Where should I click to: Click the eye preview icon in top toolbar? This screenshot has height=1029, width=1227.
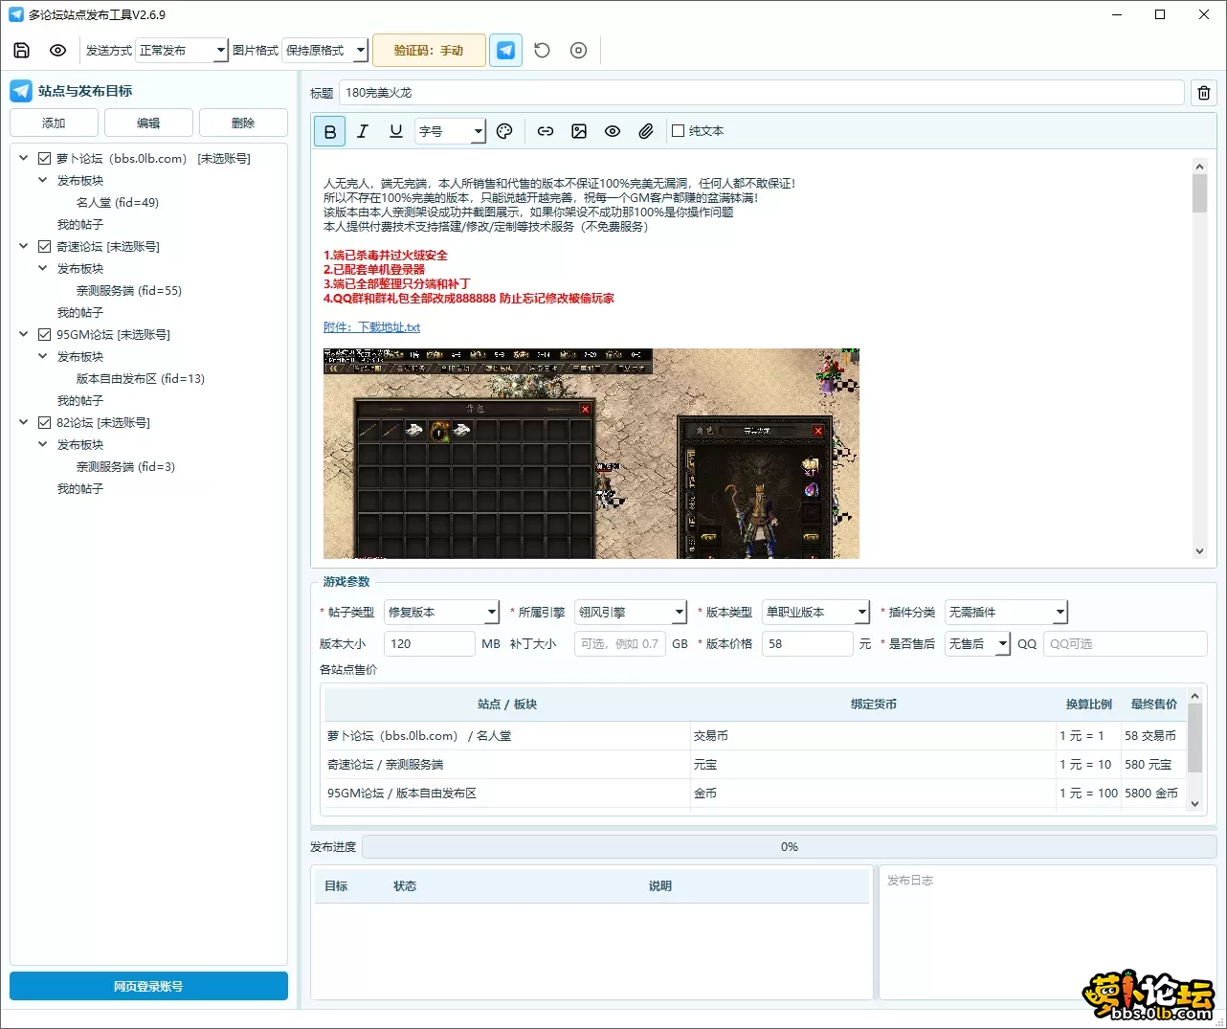click(x=57, y=51)
